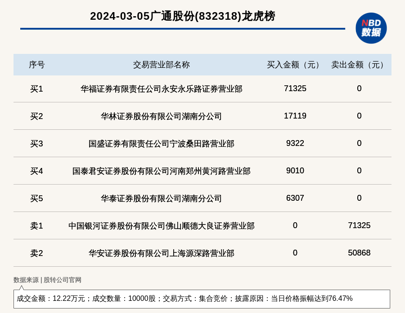
Task: Select the 买5 row label
Action: click(36, 198)
